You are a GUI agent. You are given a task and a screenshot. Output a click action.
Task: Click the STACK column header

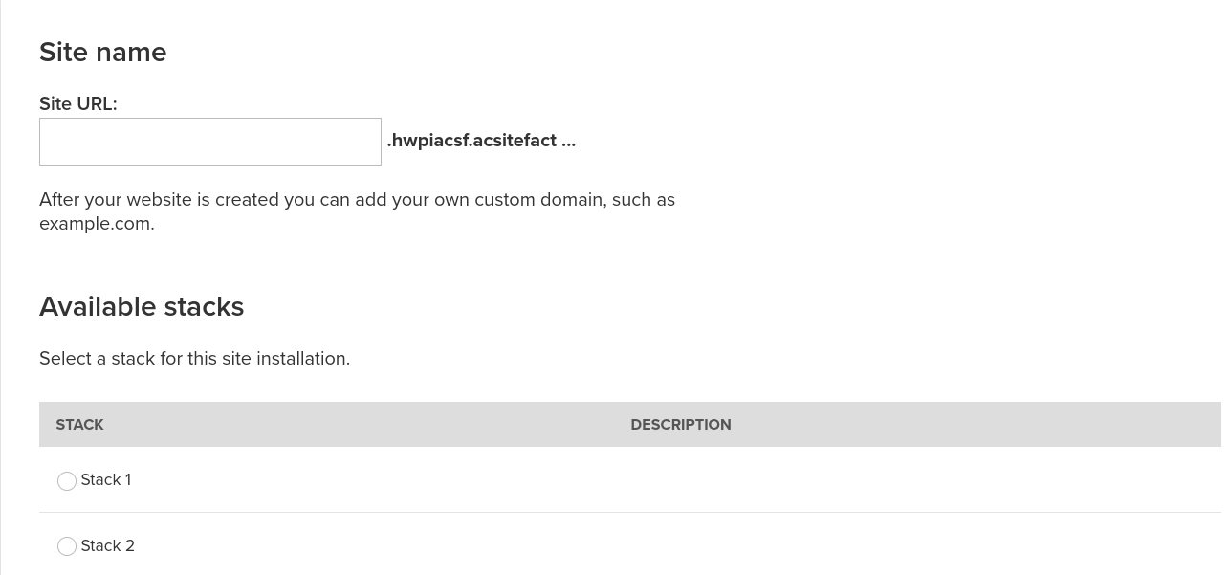pyautogui.click(x=79, y=425)
